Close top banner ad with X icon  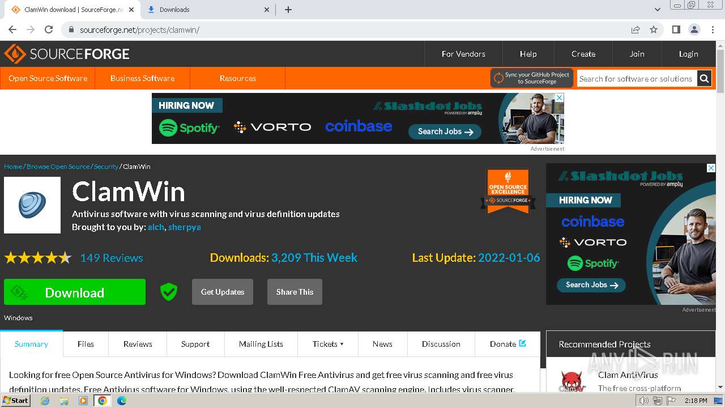pyautogui.click(x=560, y=97)
